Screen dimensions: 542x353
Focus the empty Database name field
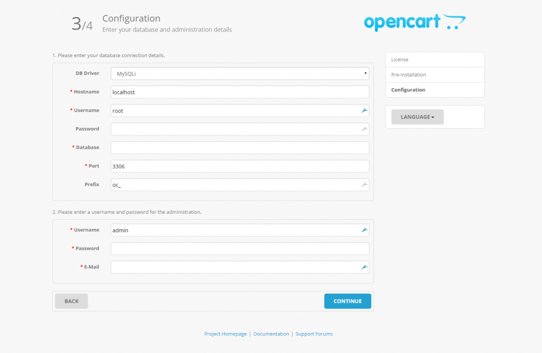tap(240, 148)
